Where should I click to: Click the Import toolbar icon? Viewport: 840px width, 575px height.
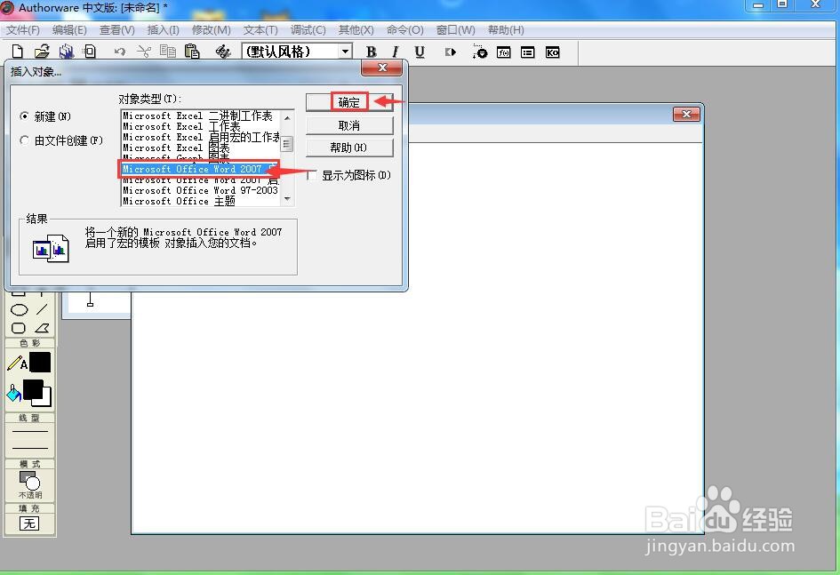tap(90, 52)
